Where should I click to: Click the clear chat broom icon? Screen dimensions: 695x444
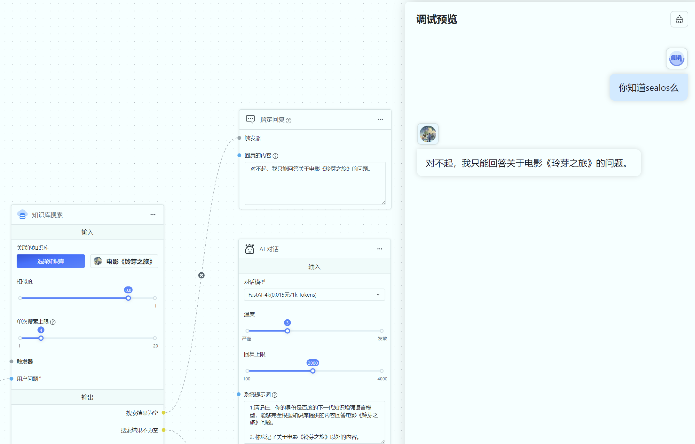[679, 19]
